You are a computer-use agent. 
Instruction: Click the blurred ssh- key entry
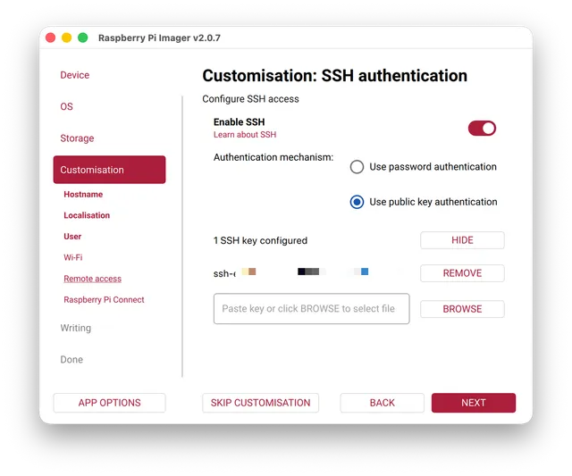(290, 273)
